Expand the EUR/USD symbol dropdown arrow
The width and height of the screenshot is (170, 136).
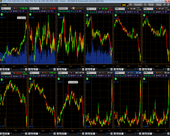tap(69, 8)
